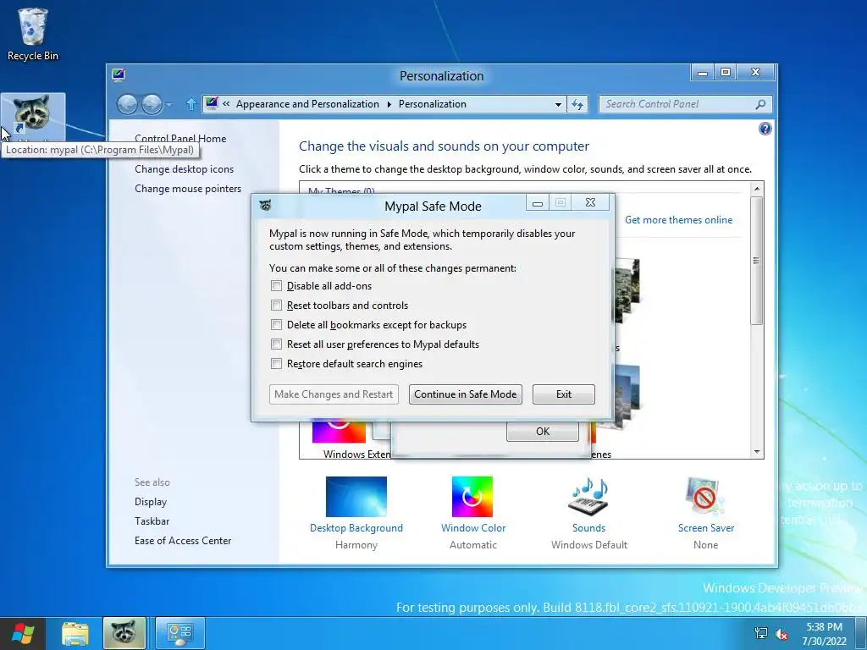The height and width of the screenshot is (650, 867).
Task: Open Ease of Access Center link
Action: pos(183,541)
